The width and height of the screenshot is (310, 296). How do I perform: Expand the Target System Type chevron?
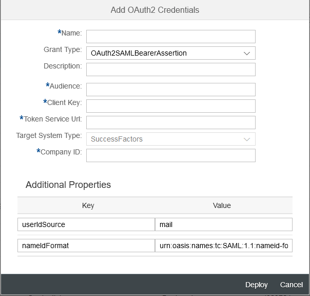pos(247,139)
